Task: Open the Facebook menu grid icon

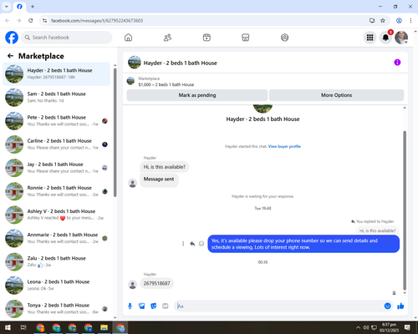Action: click(370, 38)
